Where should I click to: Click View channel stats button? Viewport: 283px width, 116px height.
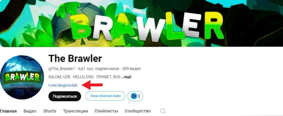tap(106, 96)
